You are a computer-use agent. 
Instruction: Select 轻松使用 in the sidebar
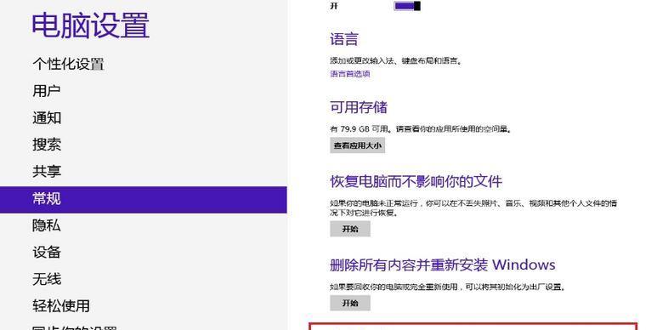61,305
